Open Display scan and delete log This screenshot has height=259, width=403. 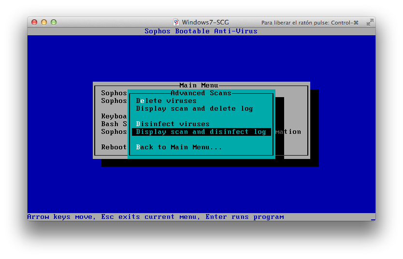click(x=194, y=109)
